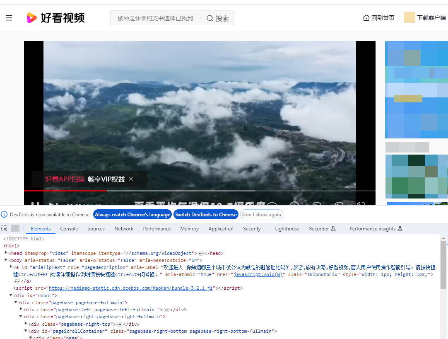Select the <!DOCTYPE html> line

coord(24,239)
